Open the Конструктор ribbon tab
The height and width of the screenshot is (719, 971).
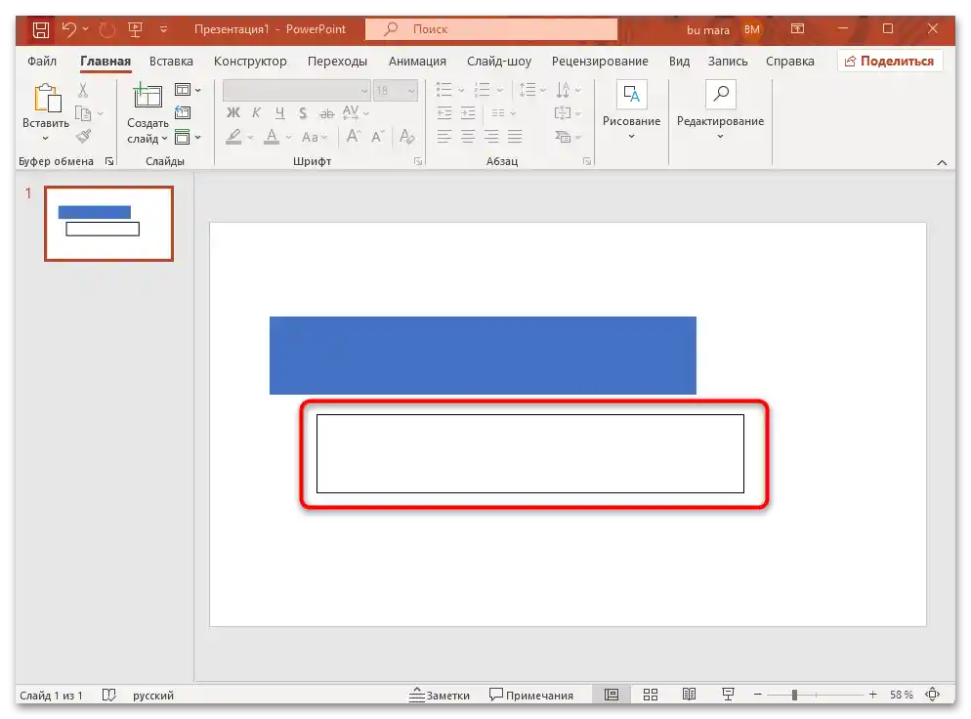250,61
